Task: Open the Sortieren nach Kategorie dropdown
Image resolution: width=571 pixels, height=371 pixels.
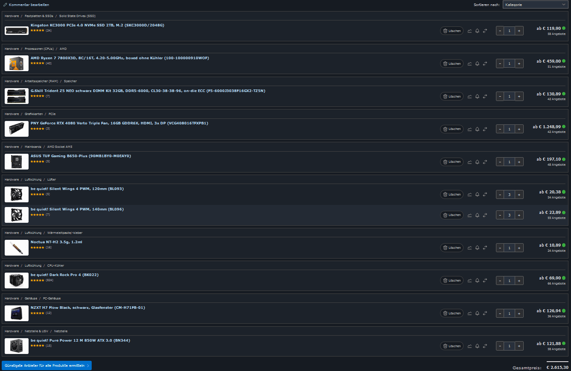Action: click(535, 5)
